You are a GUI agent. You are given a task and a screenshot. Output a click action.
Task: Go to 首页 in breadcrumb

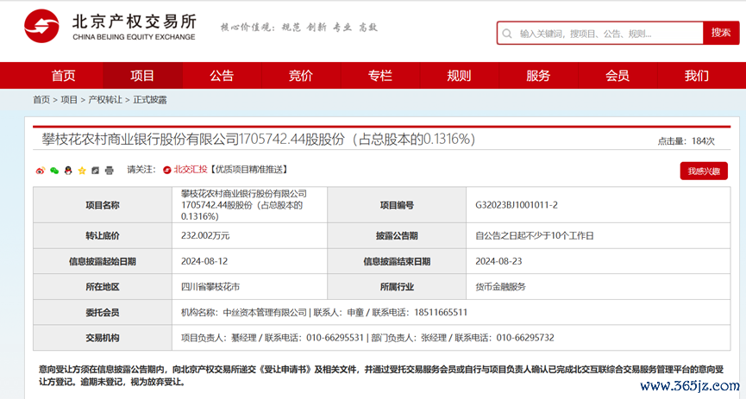41,100
